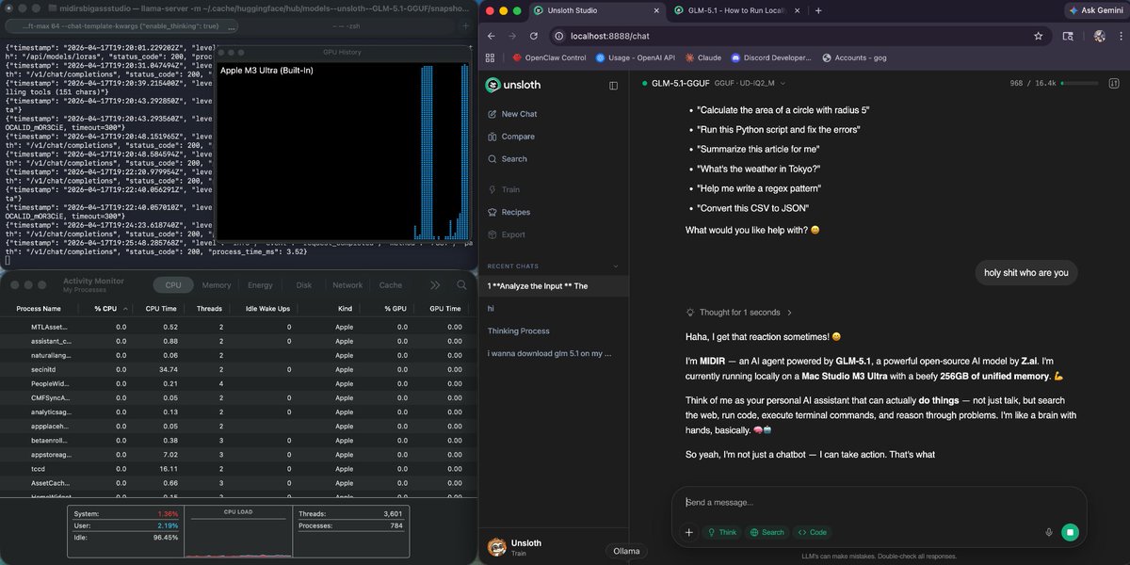Toggle the Search web chip

(767, 532)
